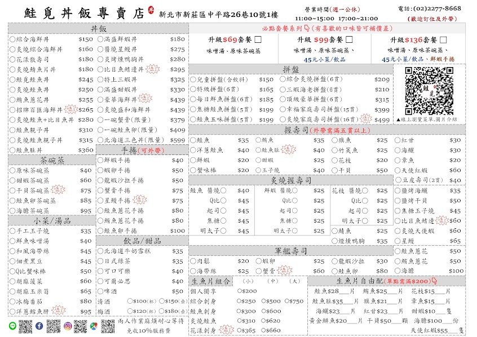Select 鮮魚味噌湯 $40
Image resolution: width=477 pixels, height=337 pixels.
pos(12,241)
